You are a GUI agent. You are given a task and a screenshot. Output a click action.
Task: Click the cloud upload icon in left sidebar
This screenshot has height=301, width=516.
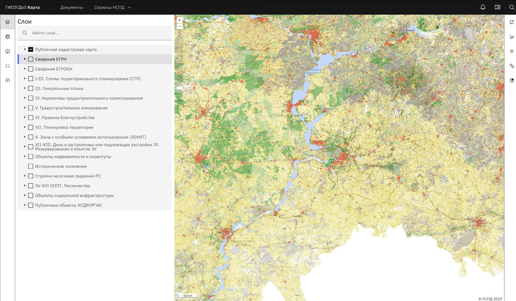click(x=8, y=80)
